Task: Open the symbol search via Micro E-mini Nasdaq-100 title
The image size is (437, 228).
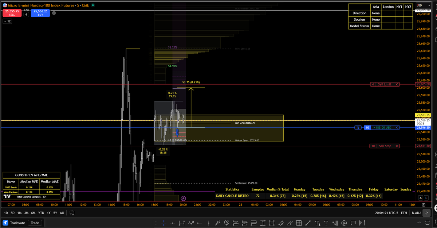Action: click(x=40, y=5)
